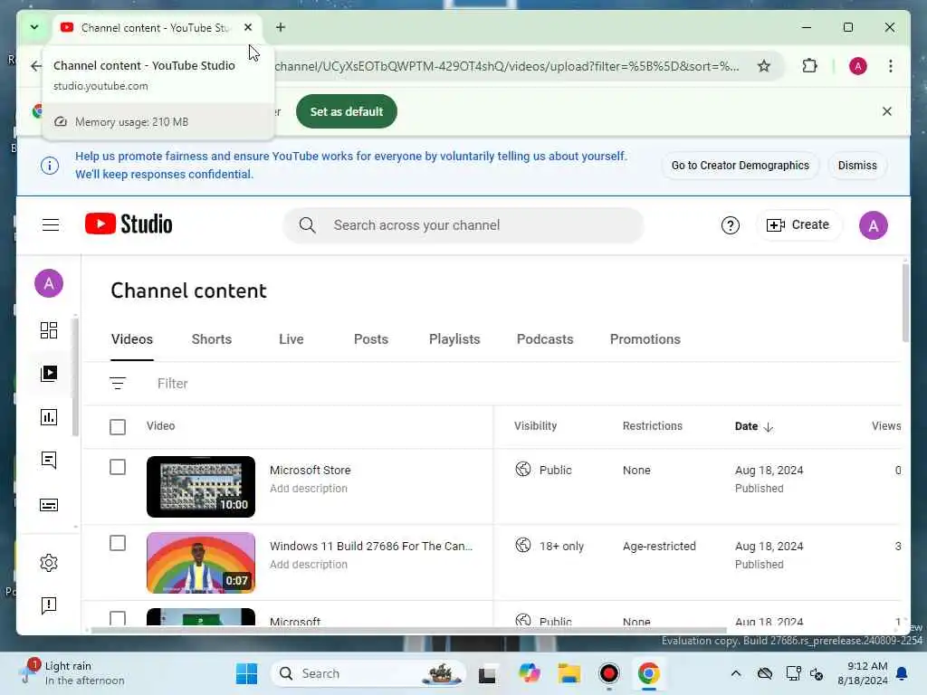
Task: Click the Set as default button
Action: tap(347, 111)
